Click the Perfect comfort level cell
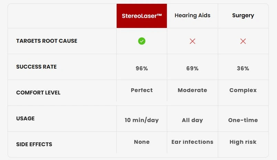 (x=142, y=90)
